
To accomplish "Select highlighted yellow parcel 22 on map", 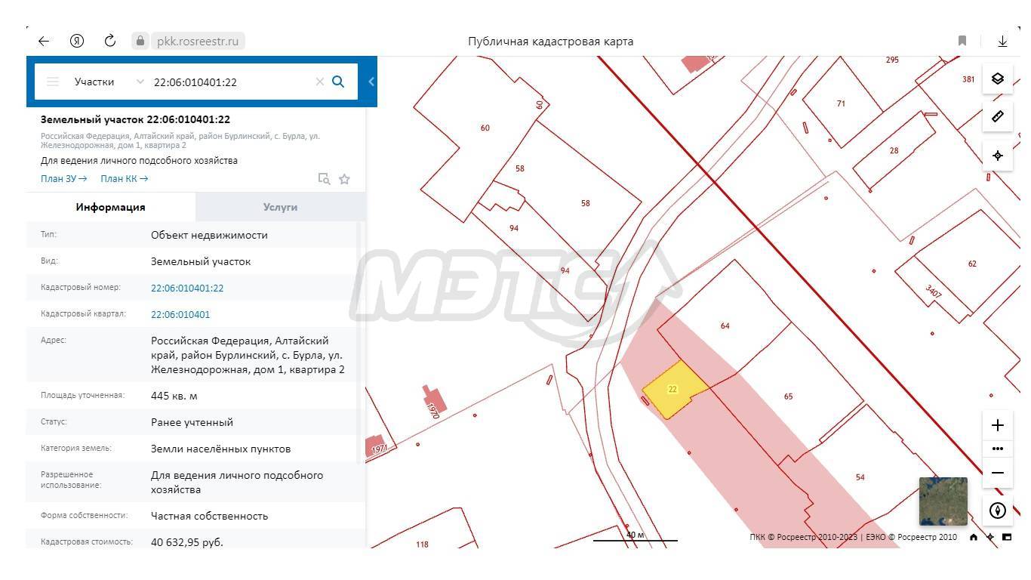I will [676, 390].
